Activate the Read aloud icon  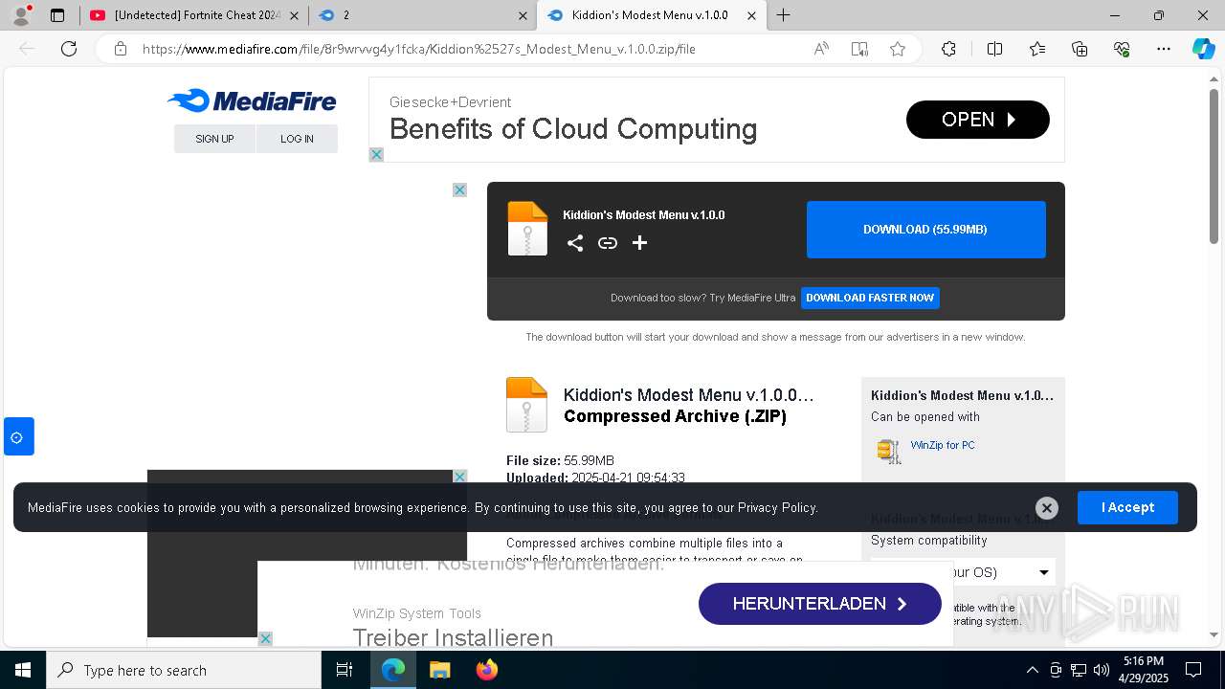[x=821, y=49]
